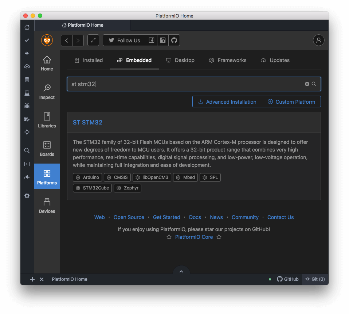
Task: Open the ST STM32 platform title link
Action: pos(87,122)
